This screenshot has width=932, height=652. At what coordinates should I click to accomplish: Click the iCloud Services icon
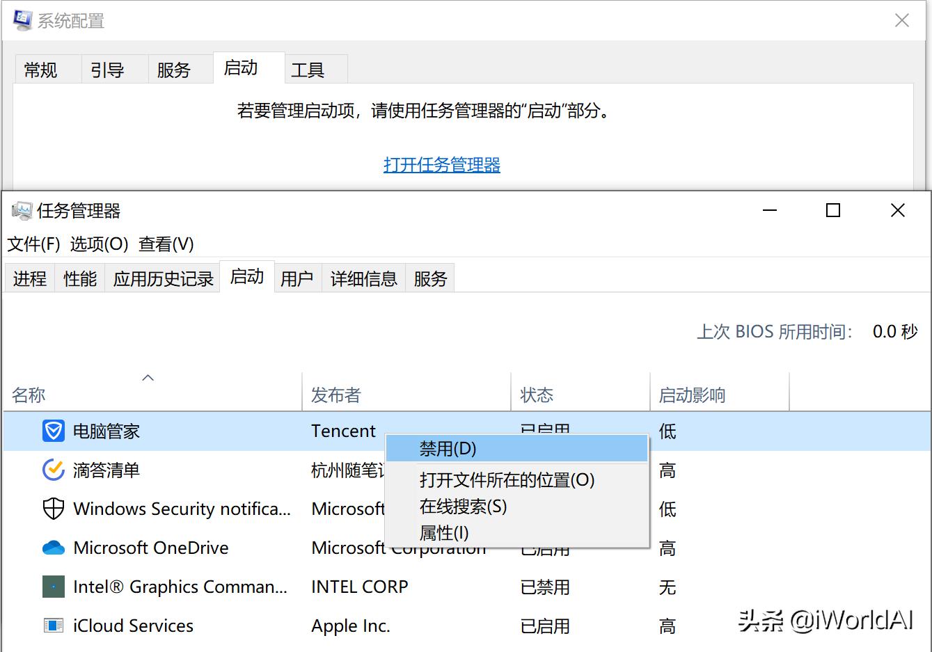point(54,626)
